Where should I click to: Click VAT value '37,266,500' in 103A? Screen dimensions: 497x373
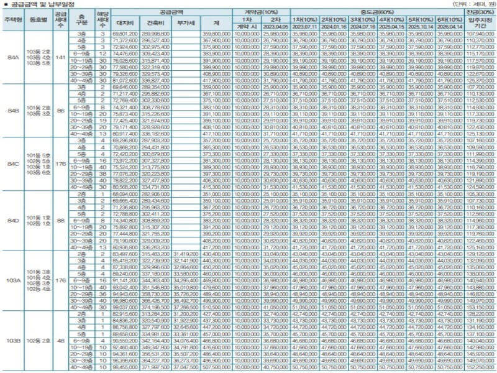click(186, 307)
